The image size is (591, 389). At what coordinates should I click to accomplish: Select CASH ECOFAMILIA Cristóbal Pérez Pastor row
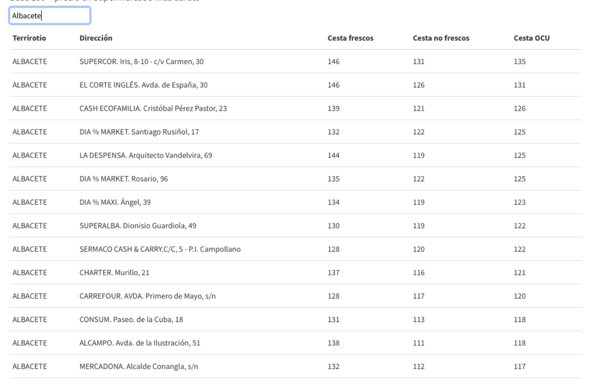[153, 108]
